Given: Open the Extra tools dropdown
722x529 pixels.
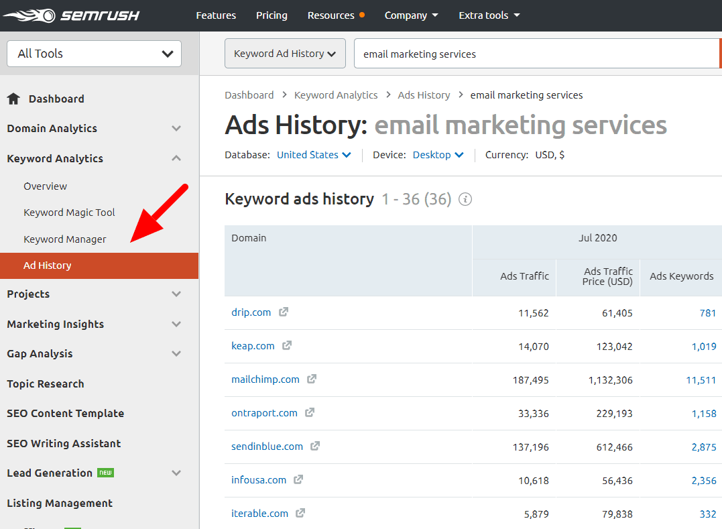Looking at the screenshot, I should (x=489, y=15).
